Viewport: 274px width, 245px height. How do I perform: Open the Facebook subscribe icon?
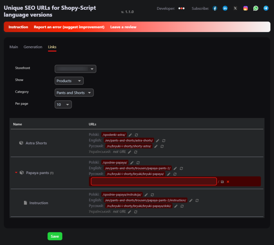[x=215, y=8]
